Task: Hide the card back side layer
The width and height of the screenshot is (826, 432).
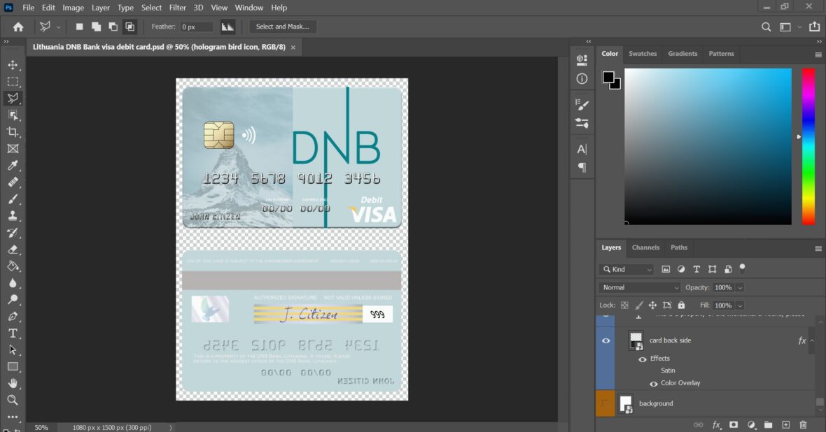Action: point(605,340)
